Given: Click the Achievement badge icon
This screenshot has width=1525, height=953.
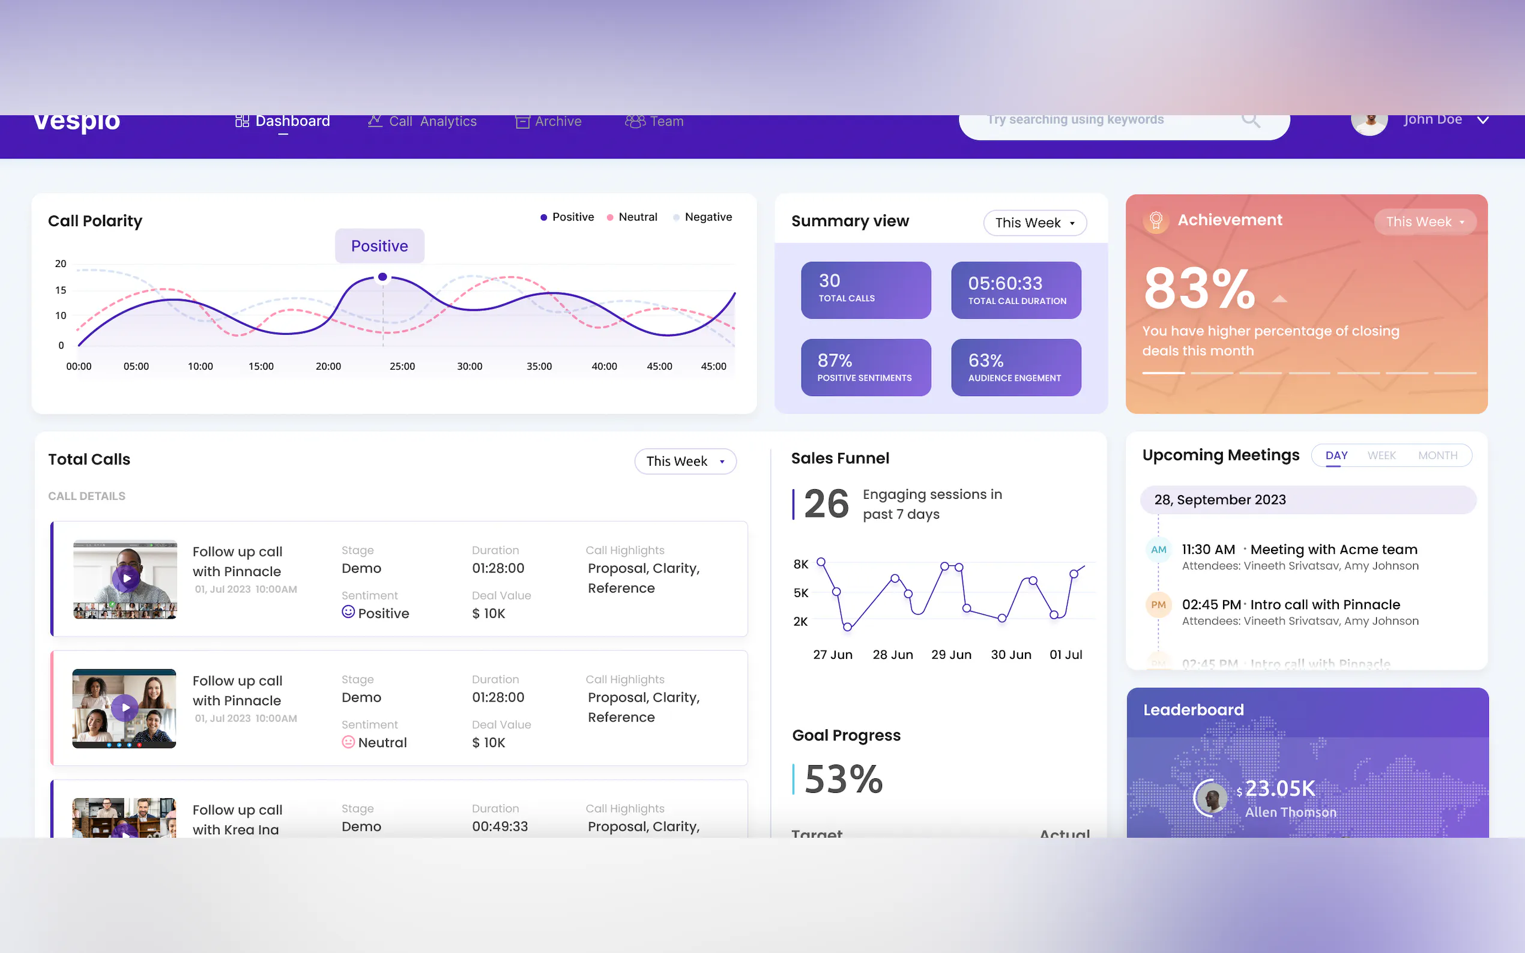Looking at the screenshot, I should [x=1156, y=221].
